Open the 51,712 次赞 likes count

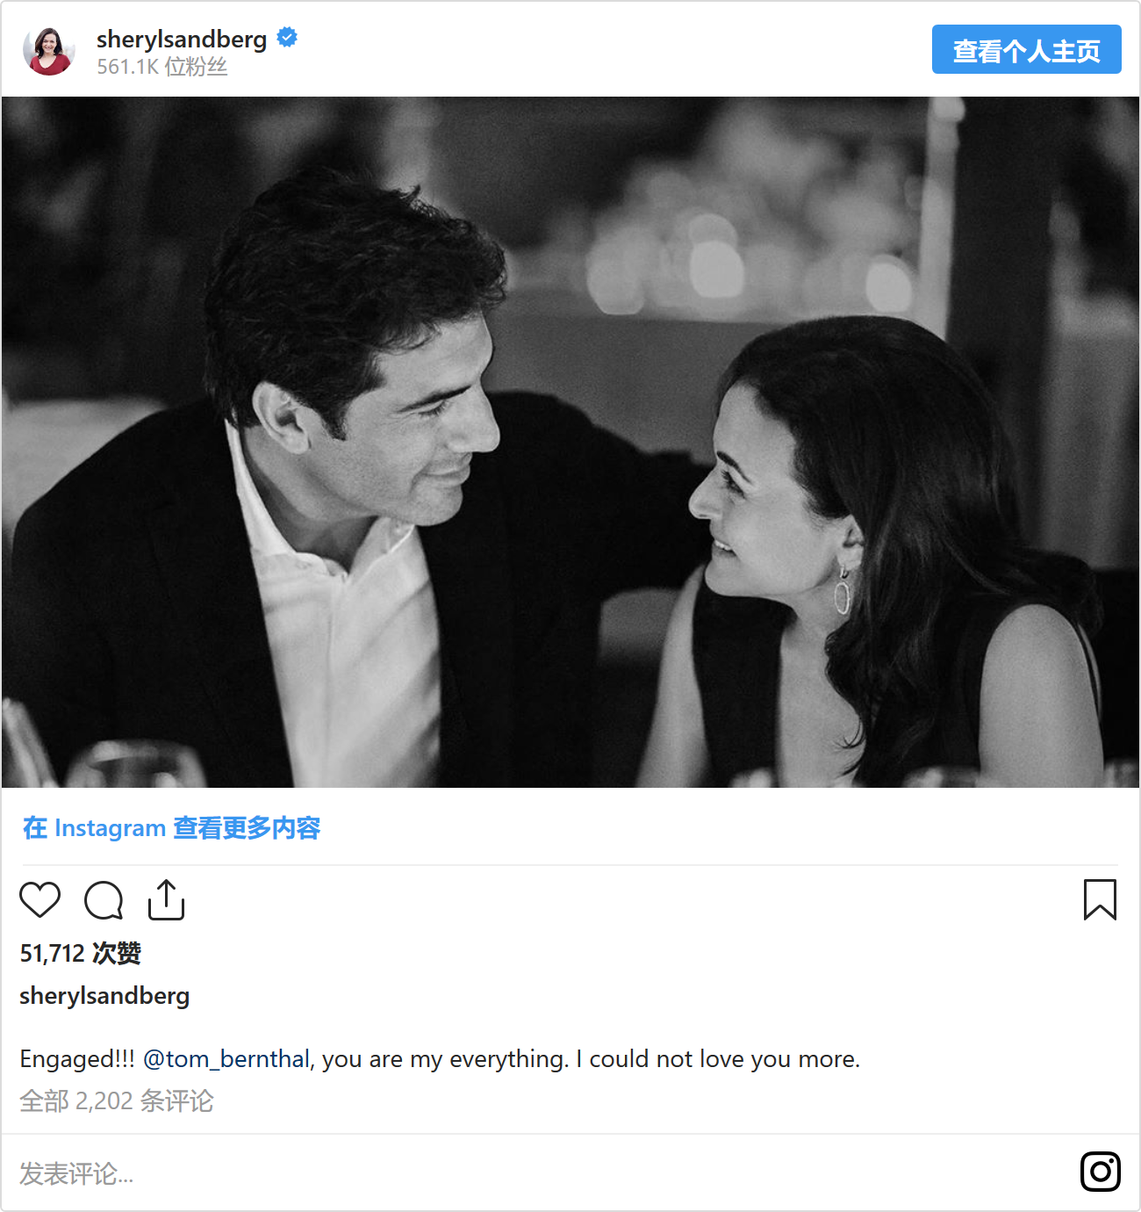click(81, 953)
